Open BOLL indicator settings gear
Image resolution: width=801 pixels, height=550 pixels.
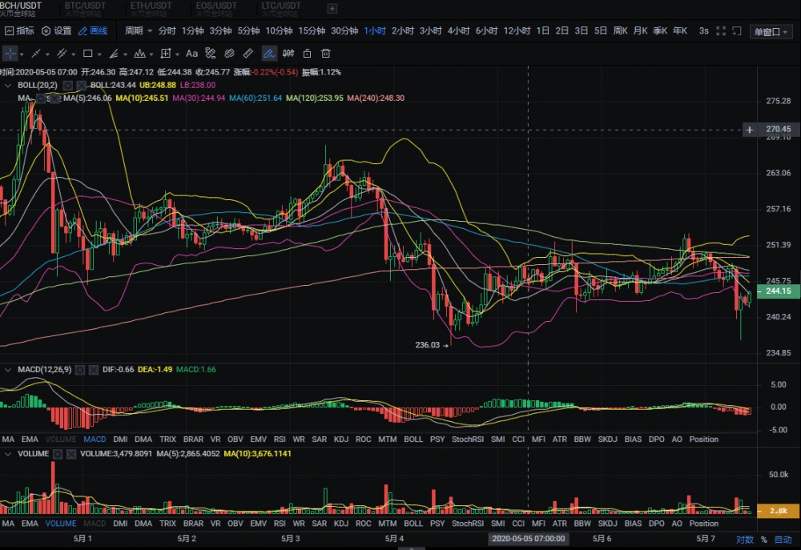(x=68, y=85)
